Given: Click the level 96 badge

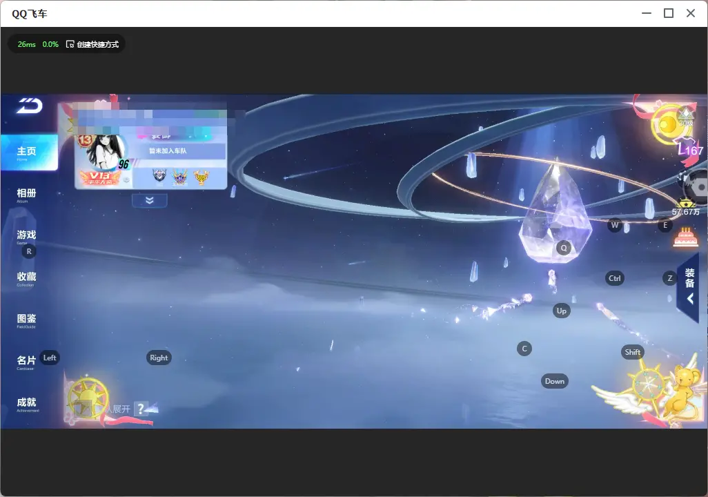Looking at the screenshot, I should point(124,164).
